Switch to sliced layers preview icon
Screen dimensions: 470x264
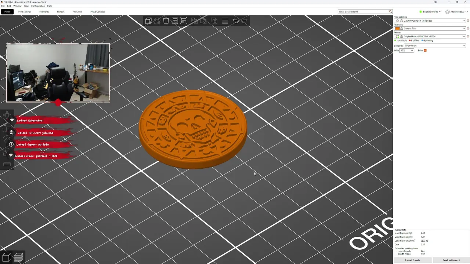(x=18, y=257)
